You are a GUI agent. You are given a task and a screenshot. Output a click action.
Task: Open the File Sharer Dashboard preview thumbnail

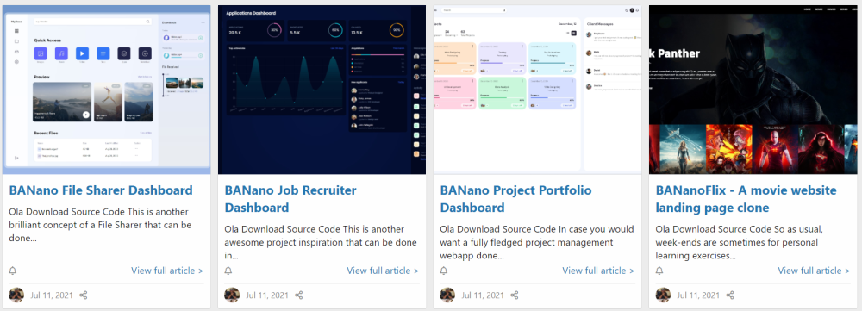(x=107, y=90)
